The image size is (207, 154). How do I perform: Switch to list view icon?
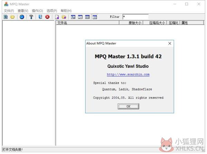[x=87, y=17]
